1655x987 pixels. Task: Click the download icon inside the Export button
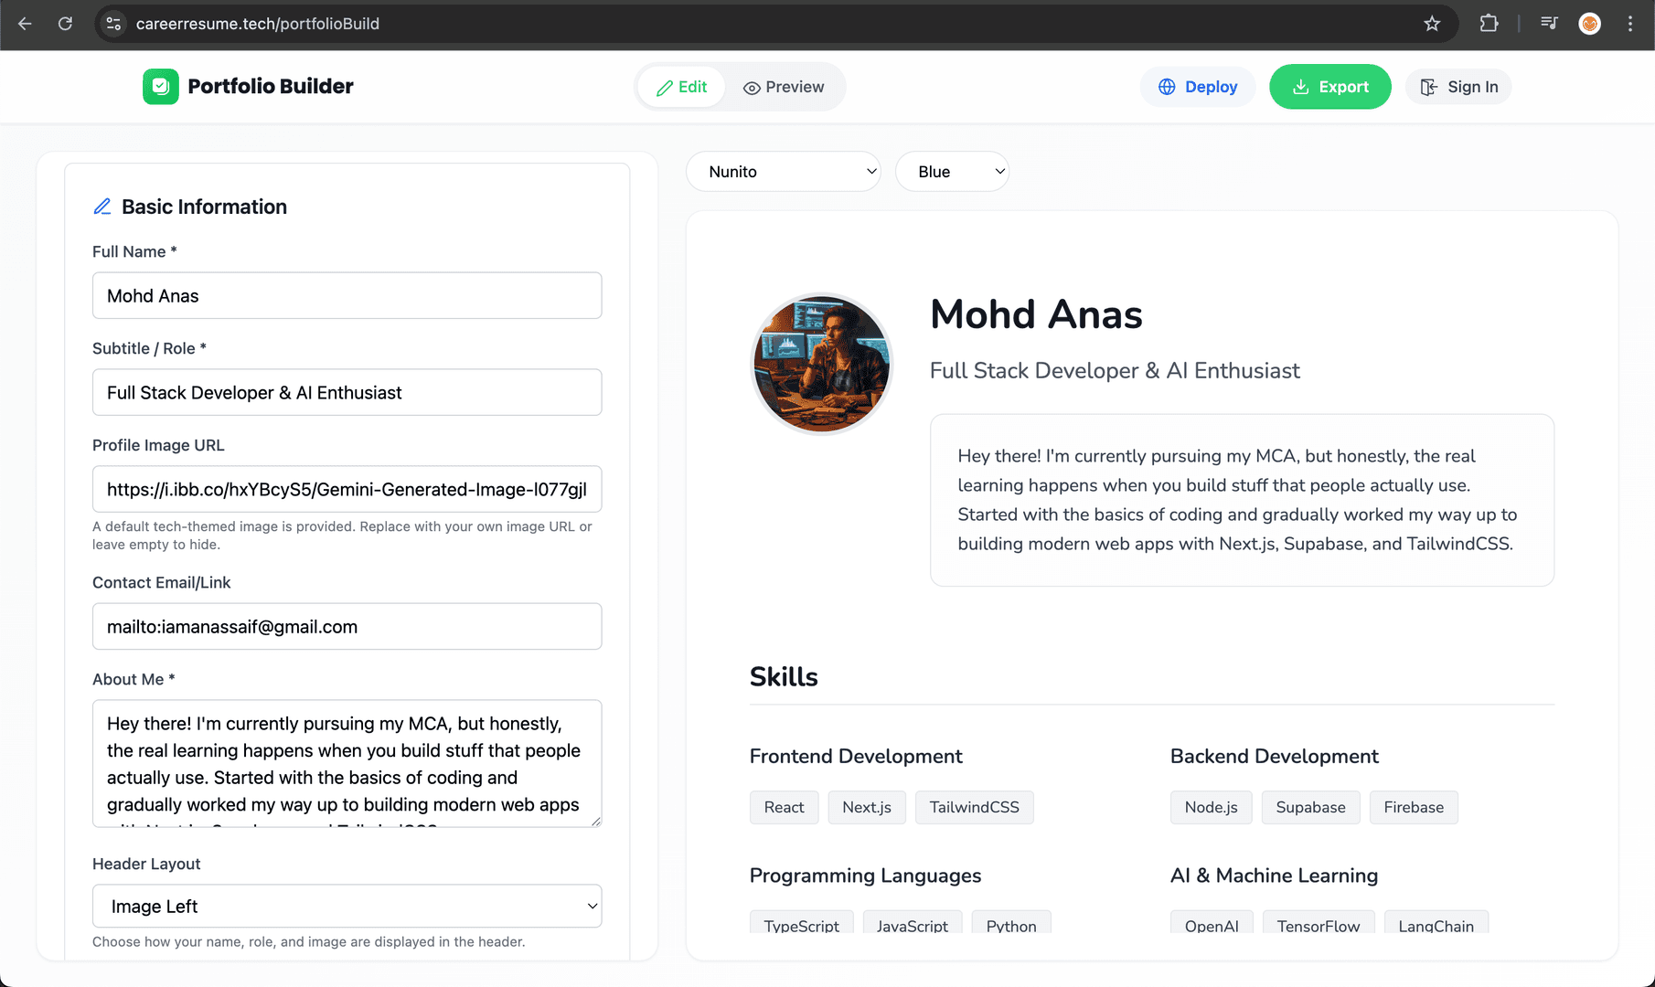[1302, 87]
